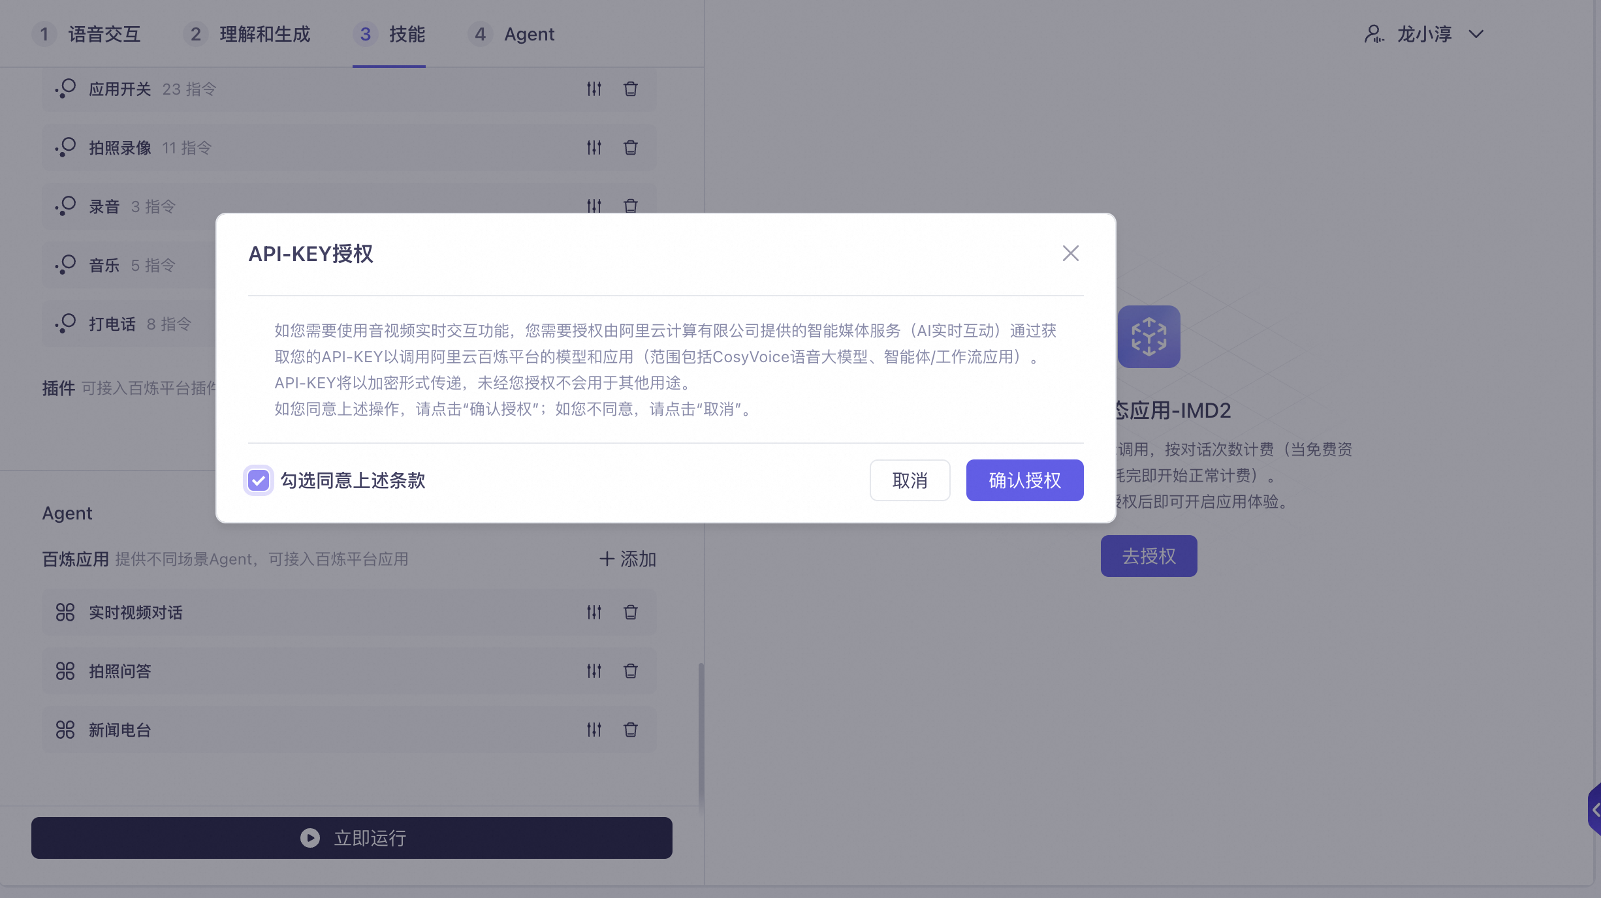
Task: Switch to the 理解和生成 tab
Action: click(x=247, y=34)
